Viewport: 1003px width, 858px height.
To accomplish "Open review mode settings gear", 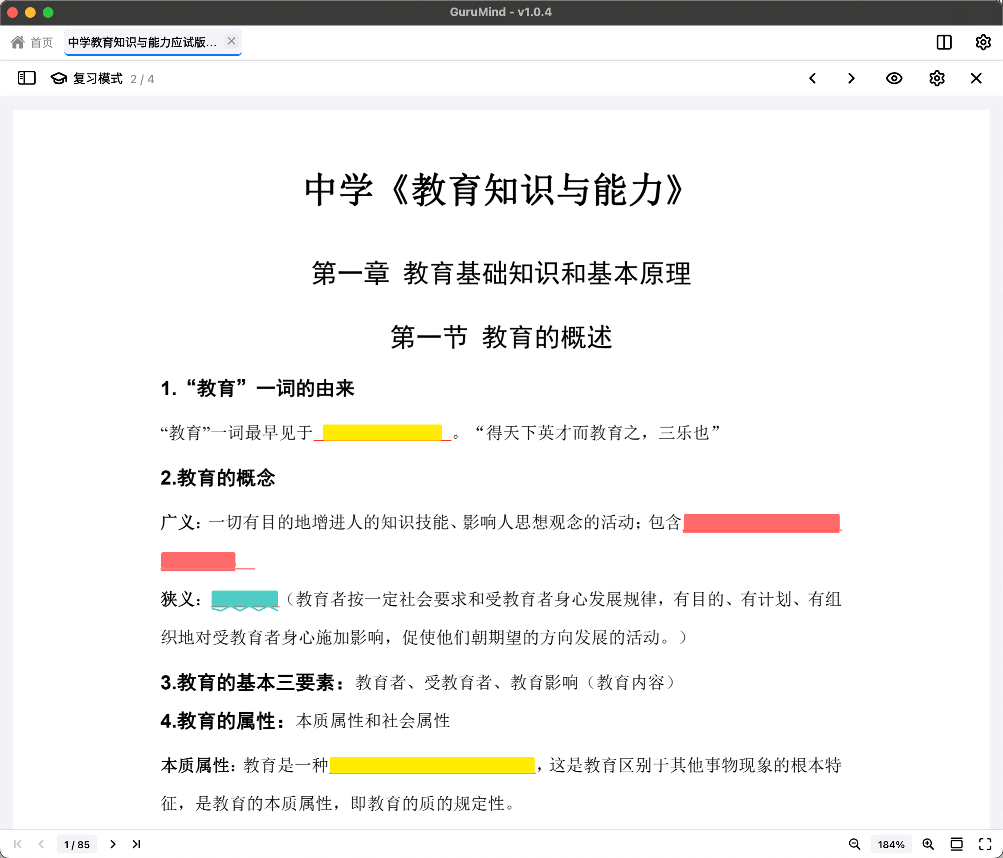I will click(x=936, y=78).
